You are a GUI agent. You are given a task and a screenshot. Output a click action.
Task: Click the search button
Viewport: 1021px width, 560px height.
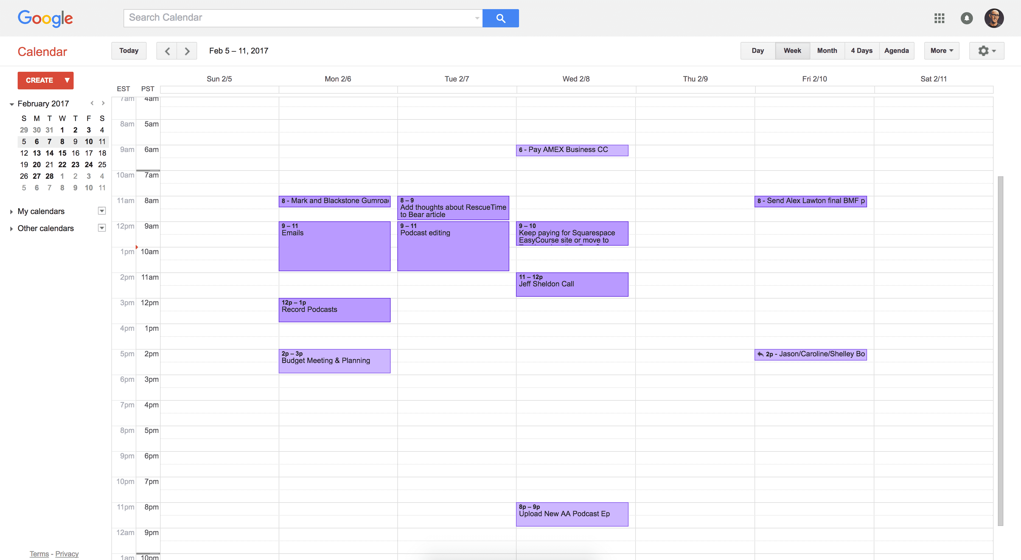pos(500,18)
